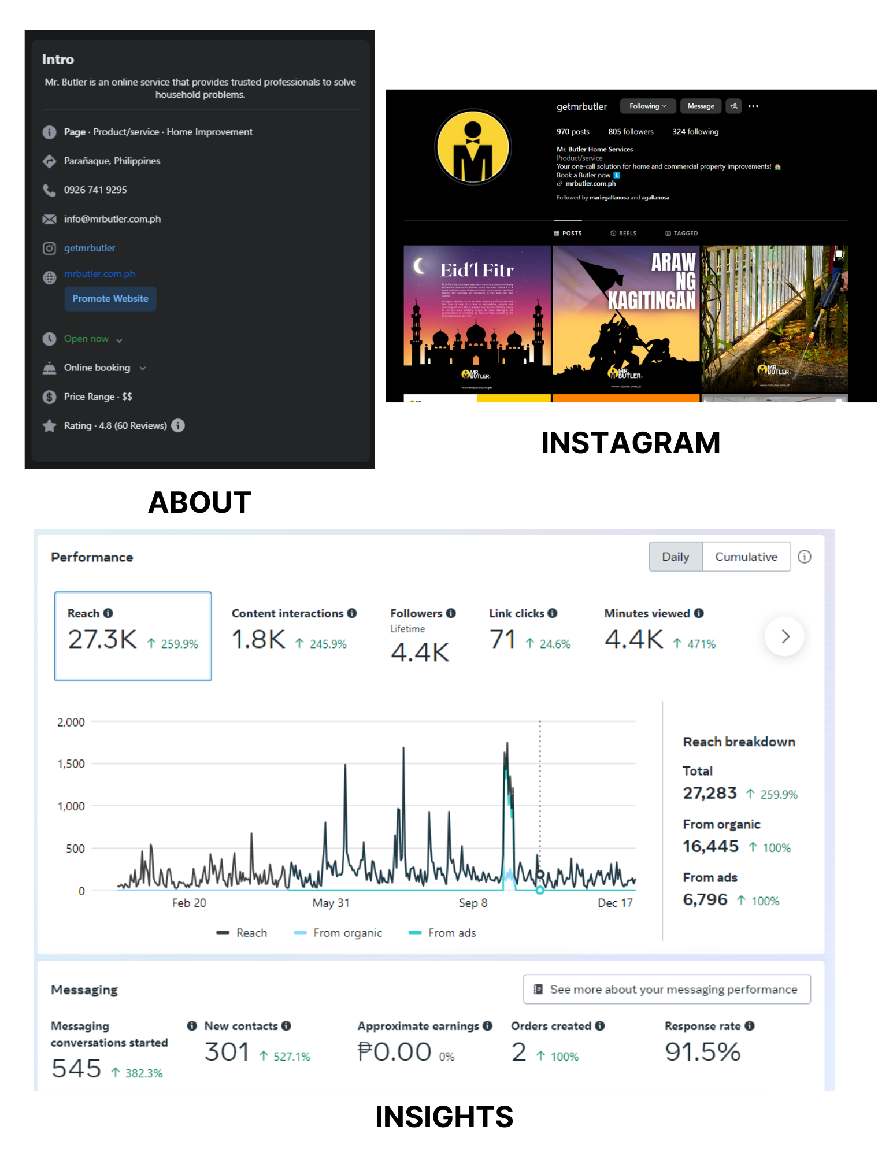Viewport: 893px width, 1156px height.
Task: Open the Posts tab on Instagram
Action: click(x=568, y=234)
